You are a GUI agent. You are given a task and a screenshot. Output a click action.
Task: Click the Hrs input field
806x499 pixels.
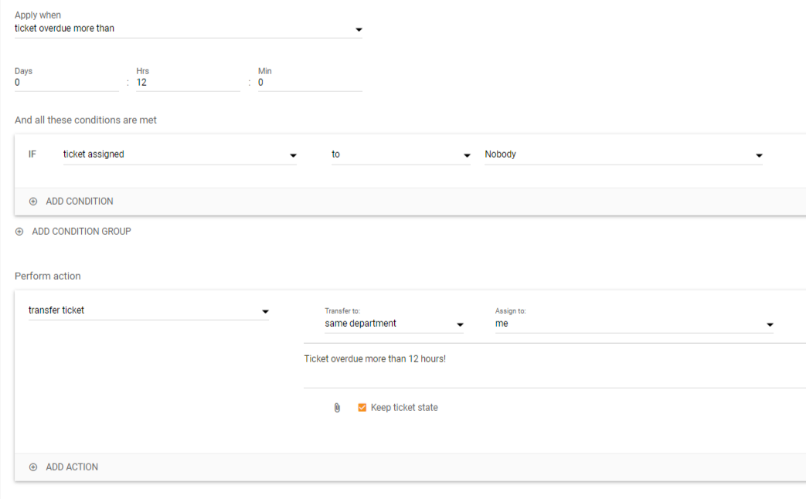click(188, 83)
